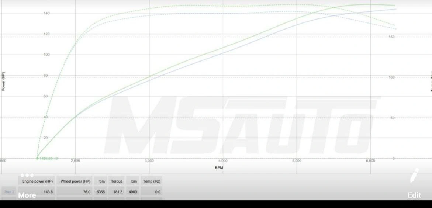
Task: Click the 20 power axis label
Action: 46,138
